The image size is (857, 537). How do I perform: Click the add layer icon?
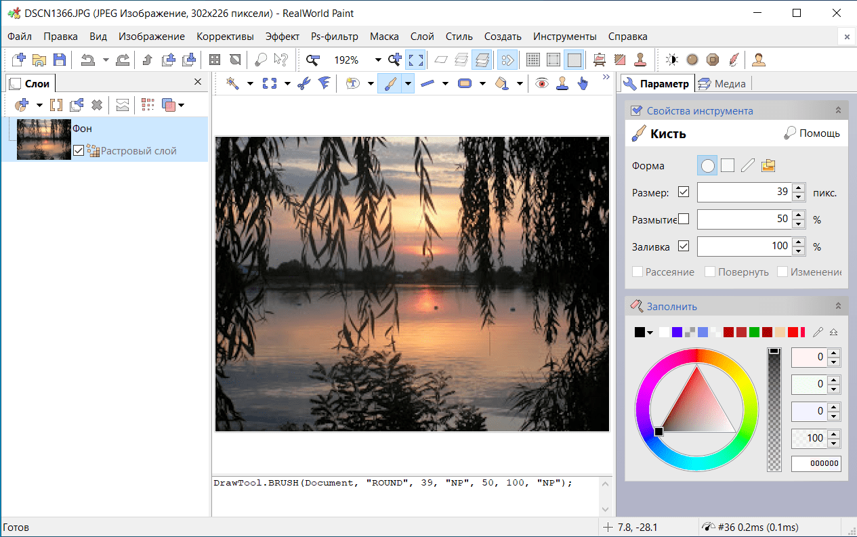pos(22,105)
